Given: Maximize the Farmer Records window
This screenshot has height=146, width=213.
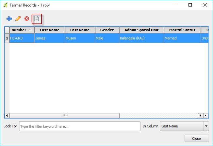Looking at the screenshot, I should (190, 5).
